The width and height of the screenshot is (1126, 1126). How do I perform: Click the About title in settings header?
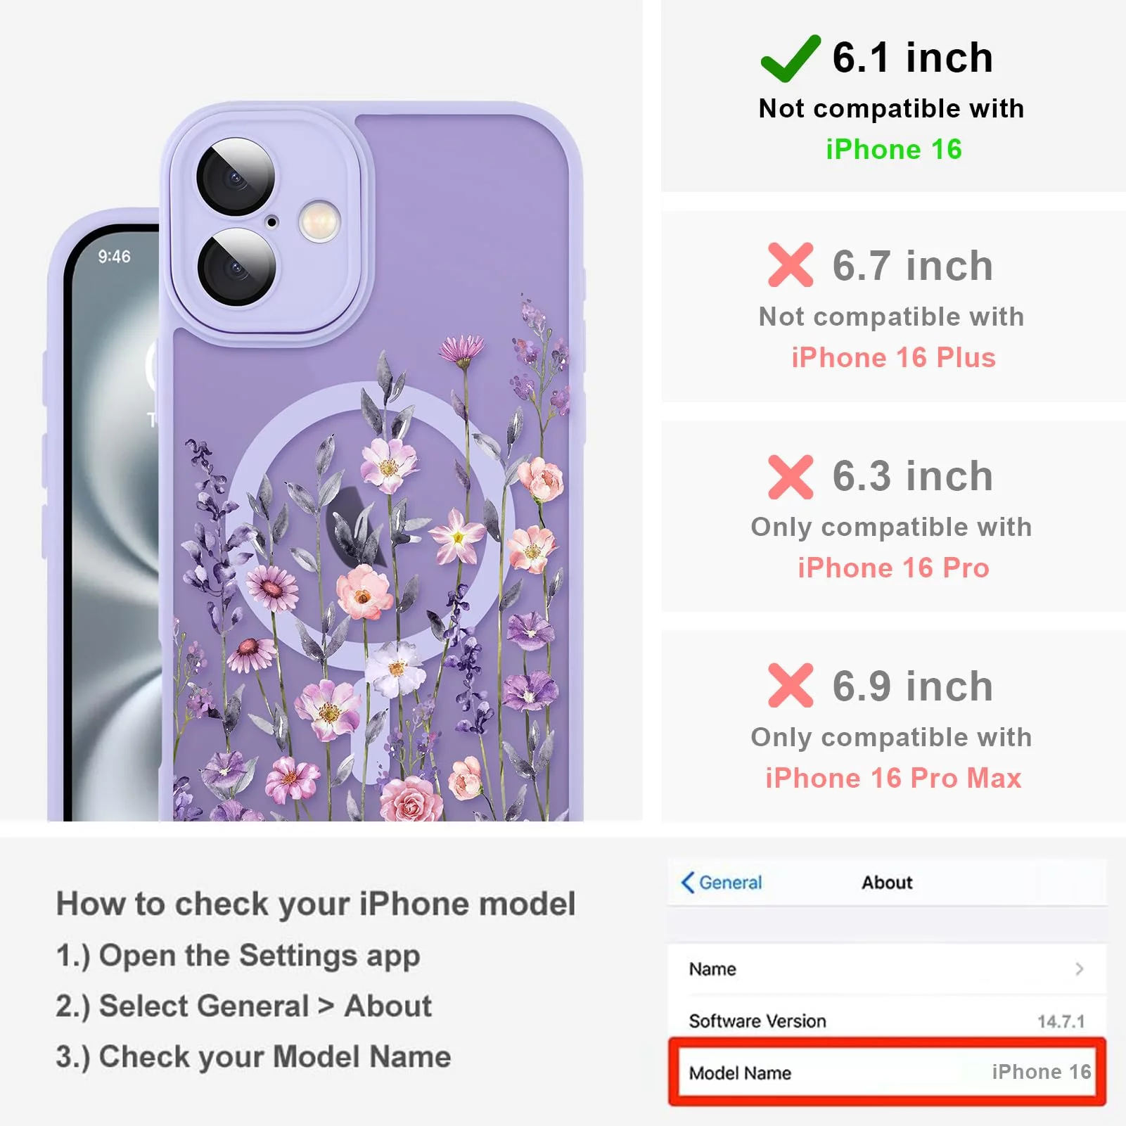(x=887, y=882)
